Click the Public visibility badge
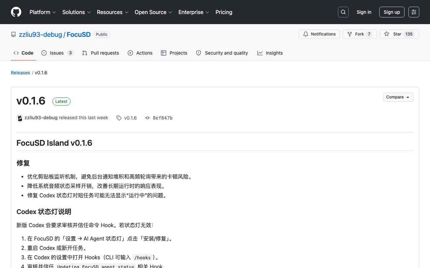Viewport: 430px width, 268px height. (102, 35)
